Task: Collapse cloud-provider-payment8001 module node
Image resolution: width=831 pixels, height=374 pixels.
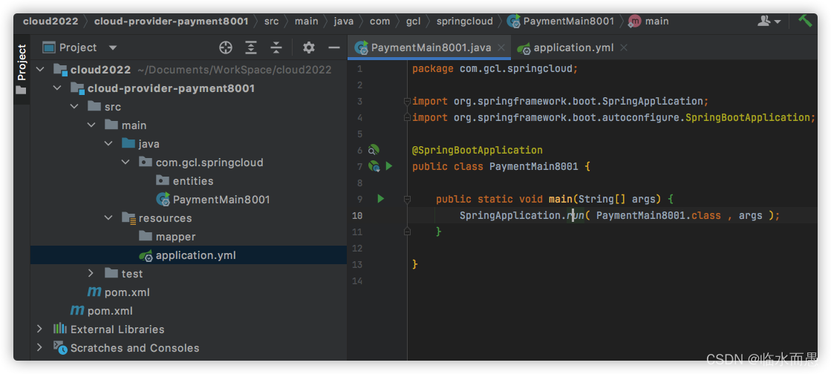Action: pos(56,88)
